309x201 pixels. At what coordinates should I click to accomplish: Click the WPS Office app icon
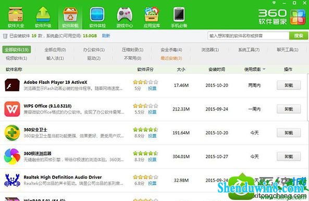pos(12,109)
